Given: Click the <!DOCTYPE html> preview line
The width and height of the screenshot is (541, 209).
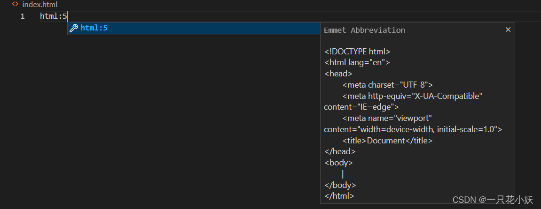Looking at the screenshot, I should coord(357,52).
